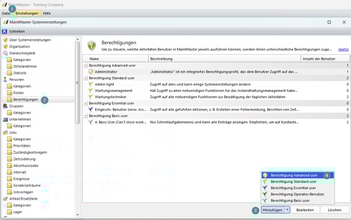Collapse the Berechtigung Essential user group
Screen dimensions: 351x220
point(85,103)
